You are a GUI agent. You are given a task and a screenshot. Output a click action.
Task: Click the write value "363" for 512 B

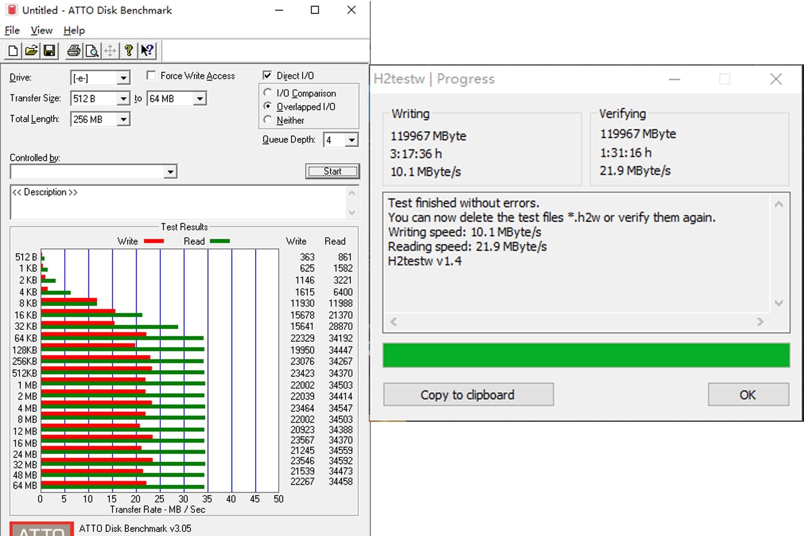pyautogui.click(x=307, y=257)
